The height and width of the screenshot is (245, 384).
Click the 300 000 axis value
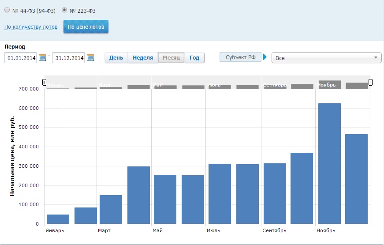(x=29, y=166)
